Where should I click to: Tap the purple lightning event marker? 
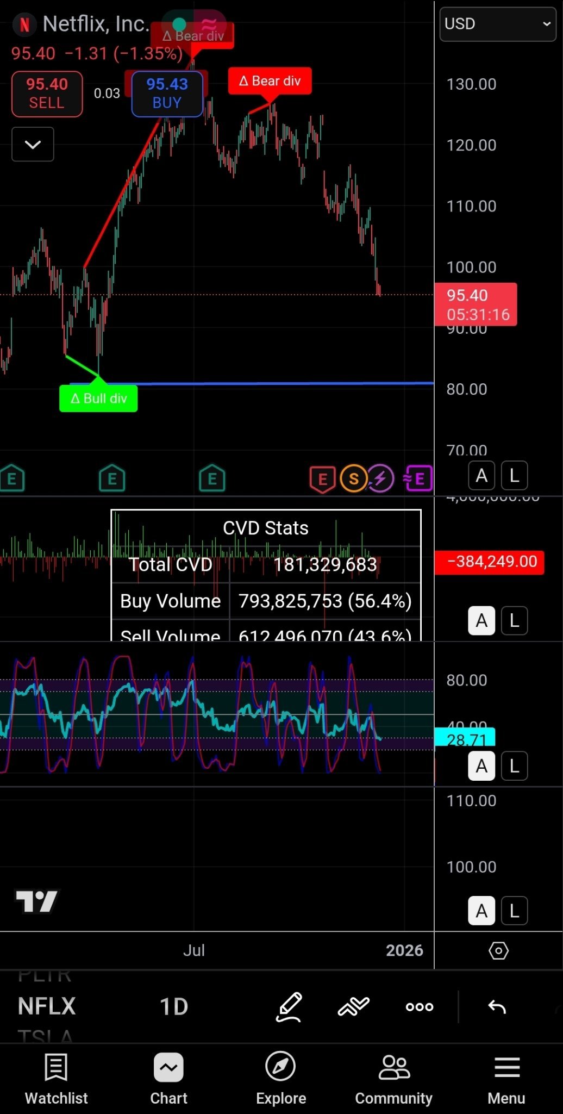[381, 478]
